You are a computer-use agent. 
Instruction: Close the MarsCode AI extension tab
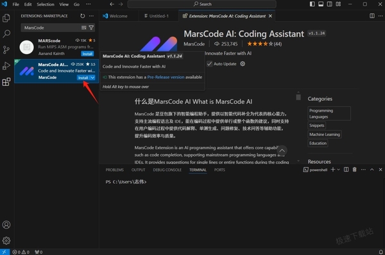(270, 16)
